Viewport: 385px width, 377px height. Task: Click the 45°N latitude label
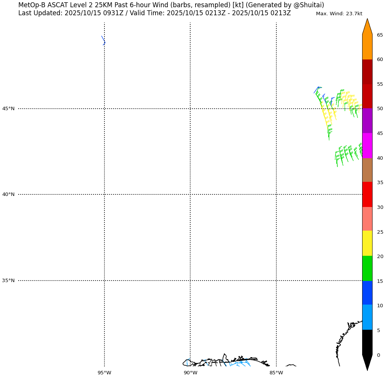click(x=8, y=109)
